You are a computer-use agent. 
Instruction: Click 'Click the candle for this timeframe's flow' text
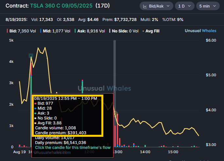tap(73, 147)
